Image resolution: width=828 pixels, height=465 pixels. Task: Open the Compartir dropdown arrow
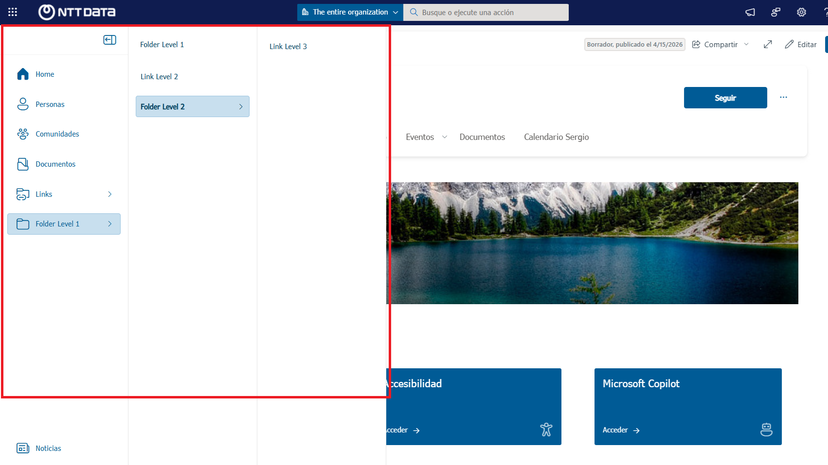point(746,45)
